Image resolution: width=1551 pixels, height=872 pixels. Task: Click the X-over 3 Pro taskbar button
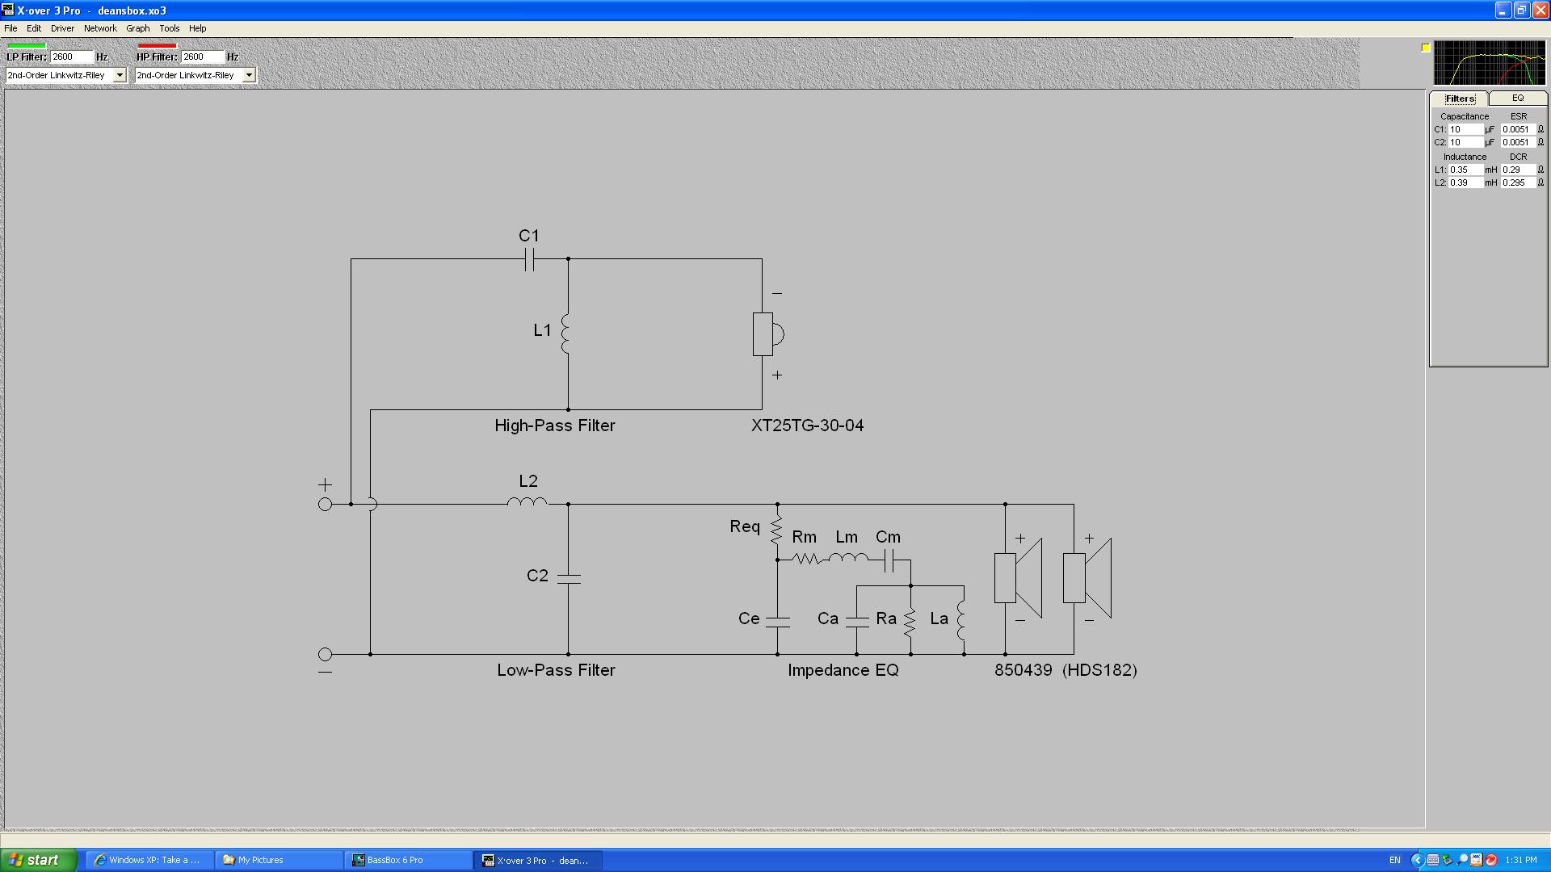pyautogui.click(x=539, y=860)
